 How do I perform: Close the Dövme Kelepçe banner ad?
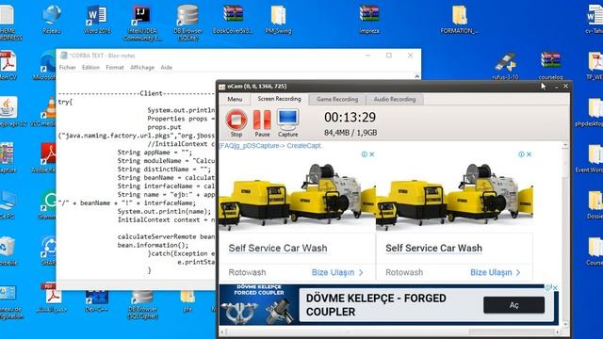coord(555,287)
